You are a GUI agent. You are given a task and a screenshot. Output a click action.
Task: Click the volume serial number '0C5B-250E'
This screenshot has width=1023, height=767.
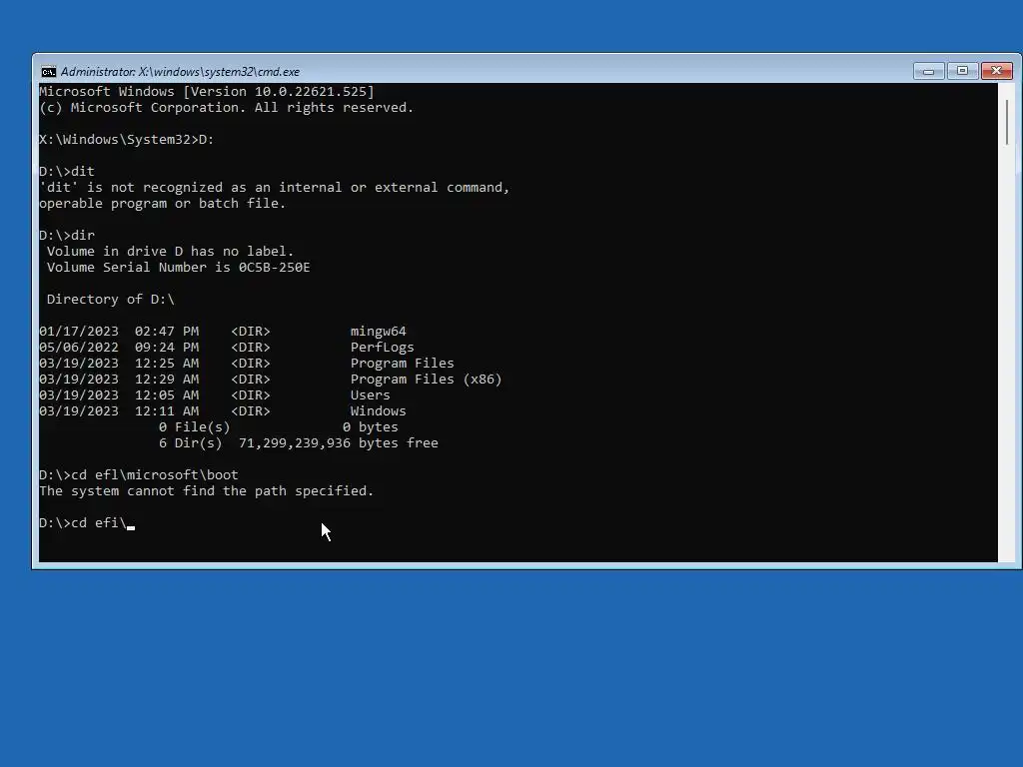coord(274,268)
